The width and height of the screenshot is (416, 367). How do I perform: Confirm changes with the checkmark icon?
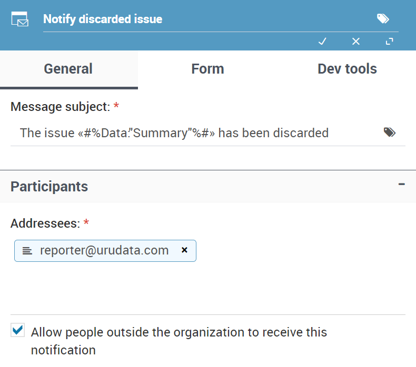click(x=322, y=42)
